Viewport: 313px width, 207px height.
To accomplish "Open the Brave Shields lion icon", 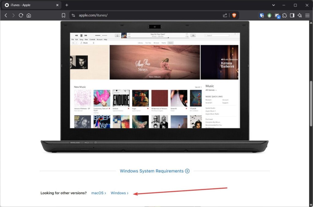I will (x=234, y=15).
